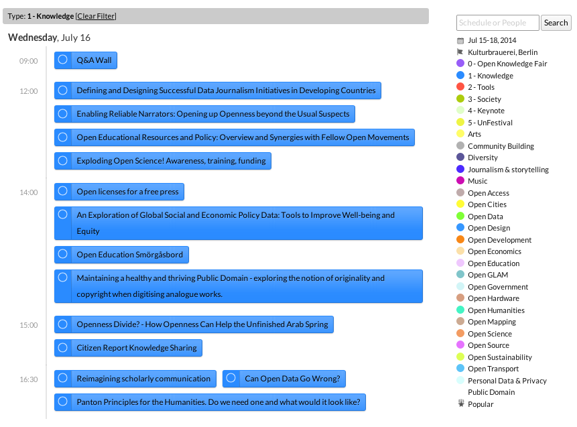Click the red dot for 2 - Tools
The height and width of the screenshot is (427, 577).
460,86
